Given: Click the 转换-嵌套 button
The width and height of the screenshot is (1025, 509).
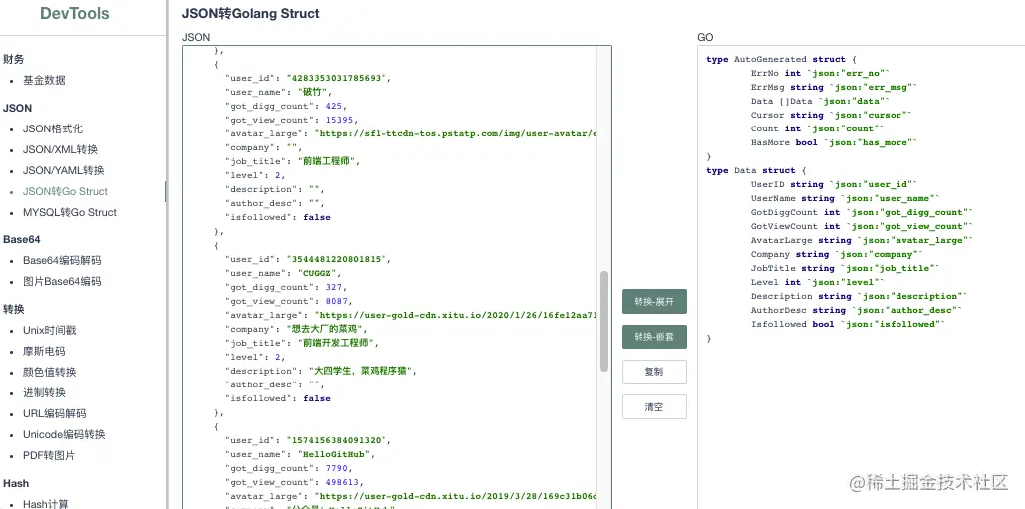Looking at the screenshot, I should 654,337.
